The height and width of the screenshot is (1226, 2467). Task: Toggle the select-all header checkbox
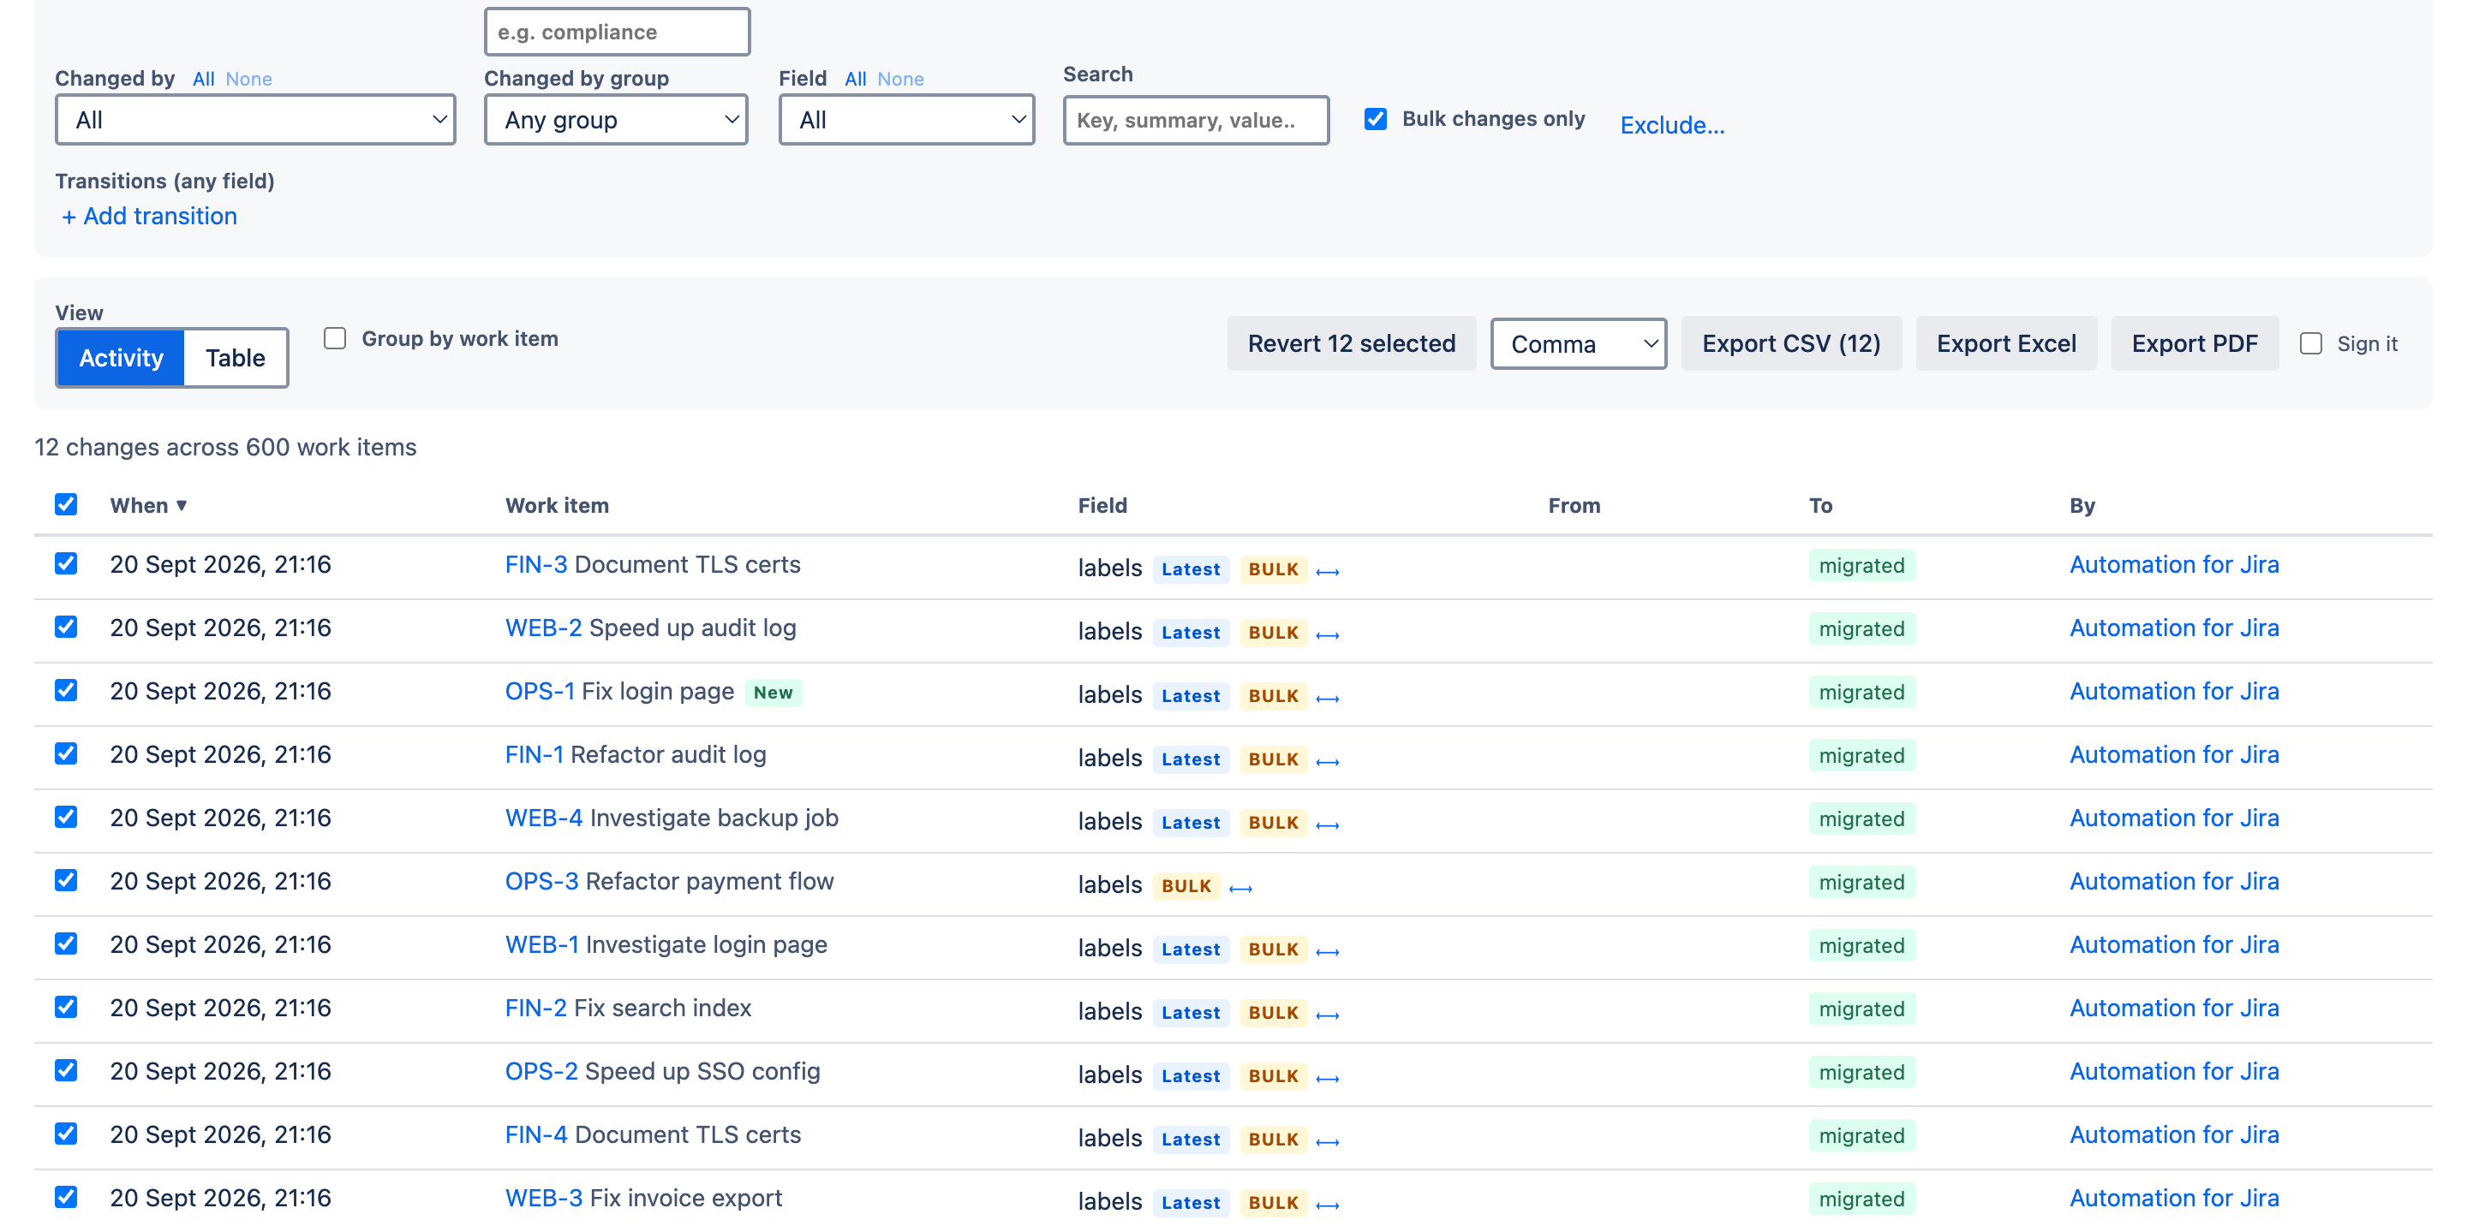pyautogui.click(x=66, y=504)
